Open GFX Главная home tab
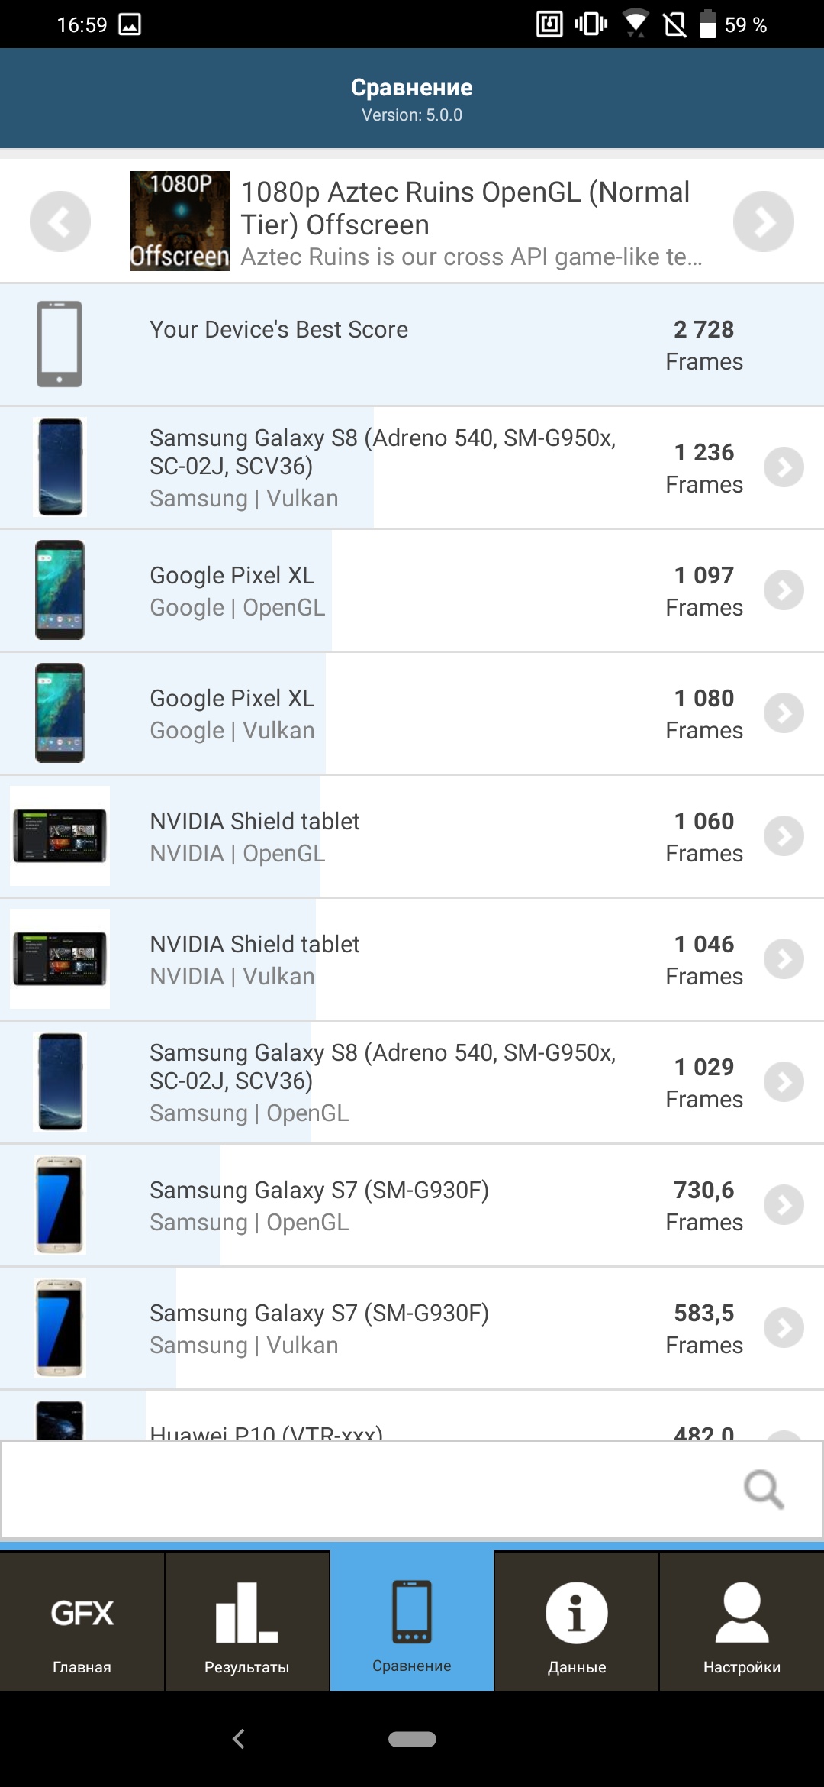 tap(82, 1622)
